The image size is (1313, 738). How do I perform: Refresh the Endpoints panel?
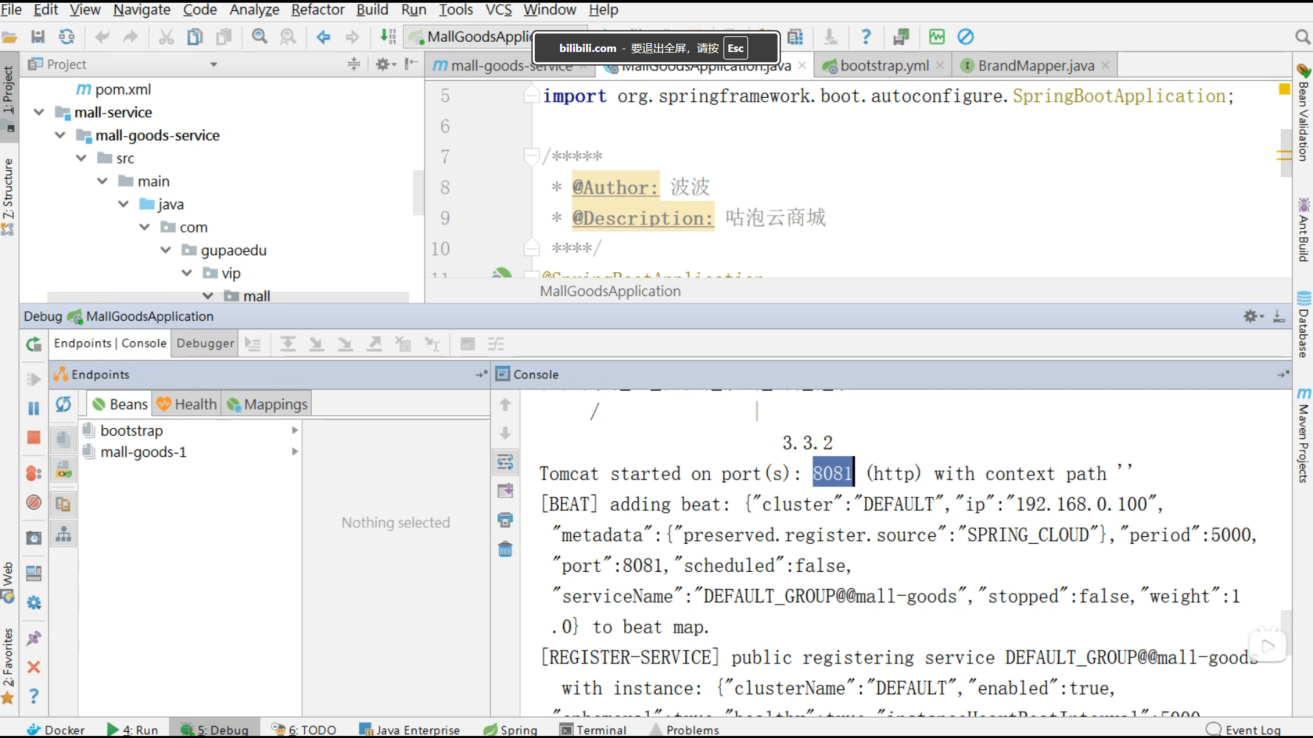64,404
